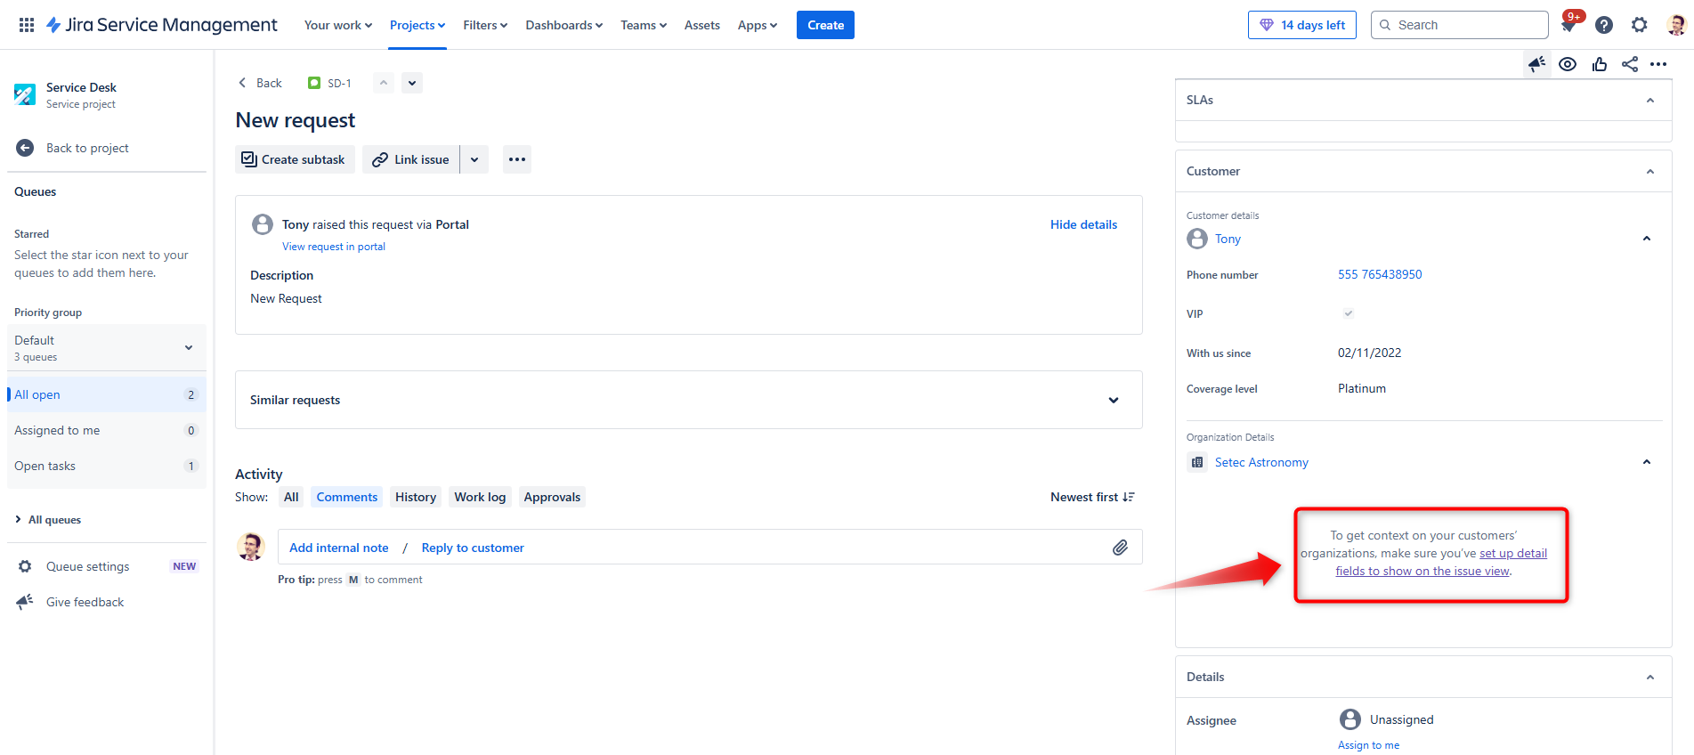Click the Link issue button

coord(411,159)
